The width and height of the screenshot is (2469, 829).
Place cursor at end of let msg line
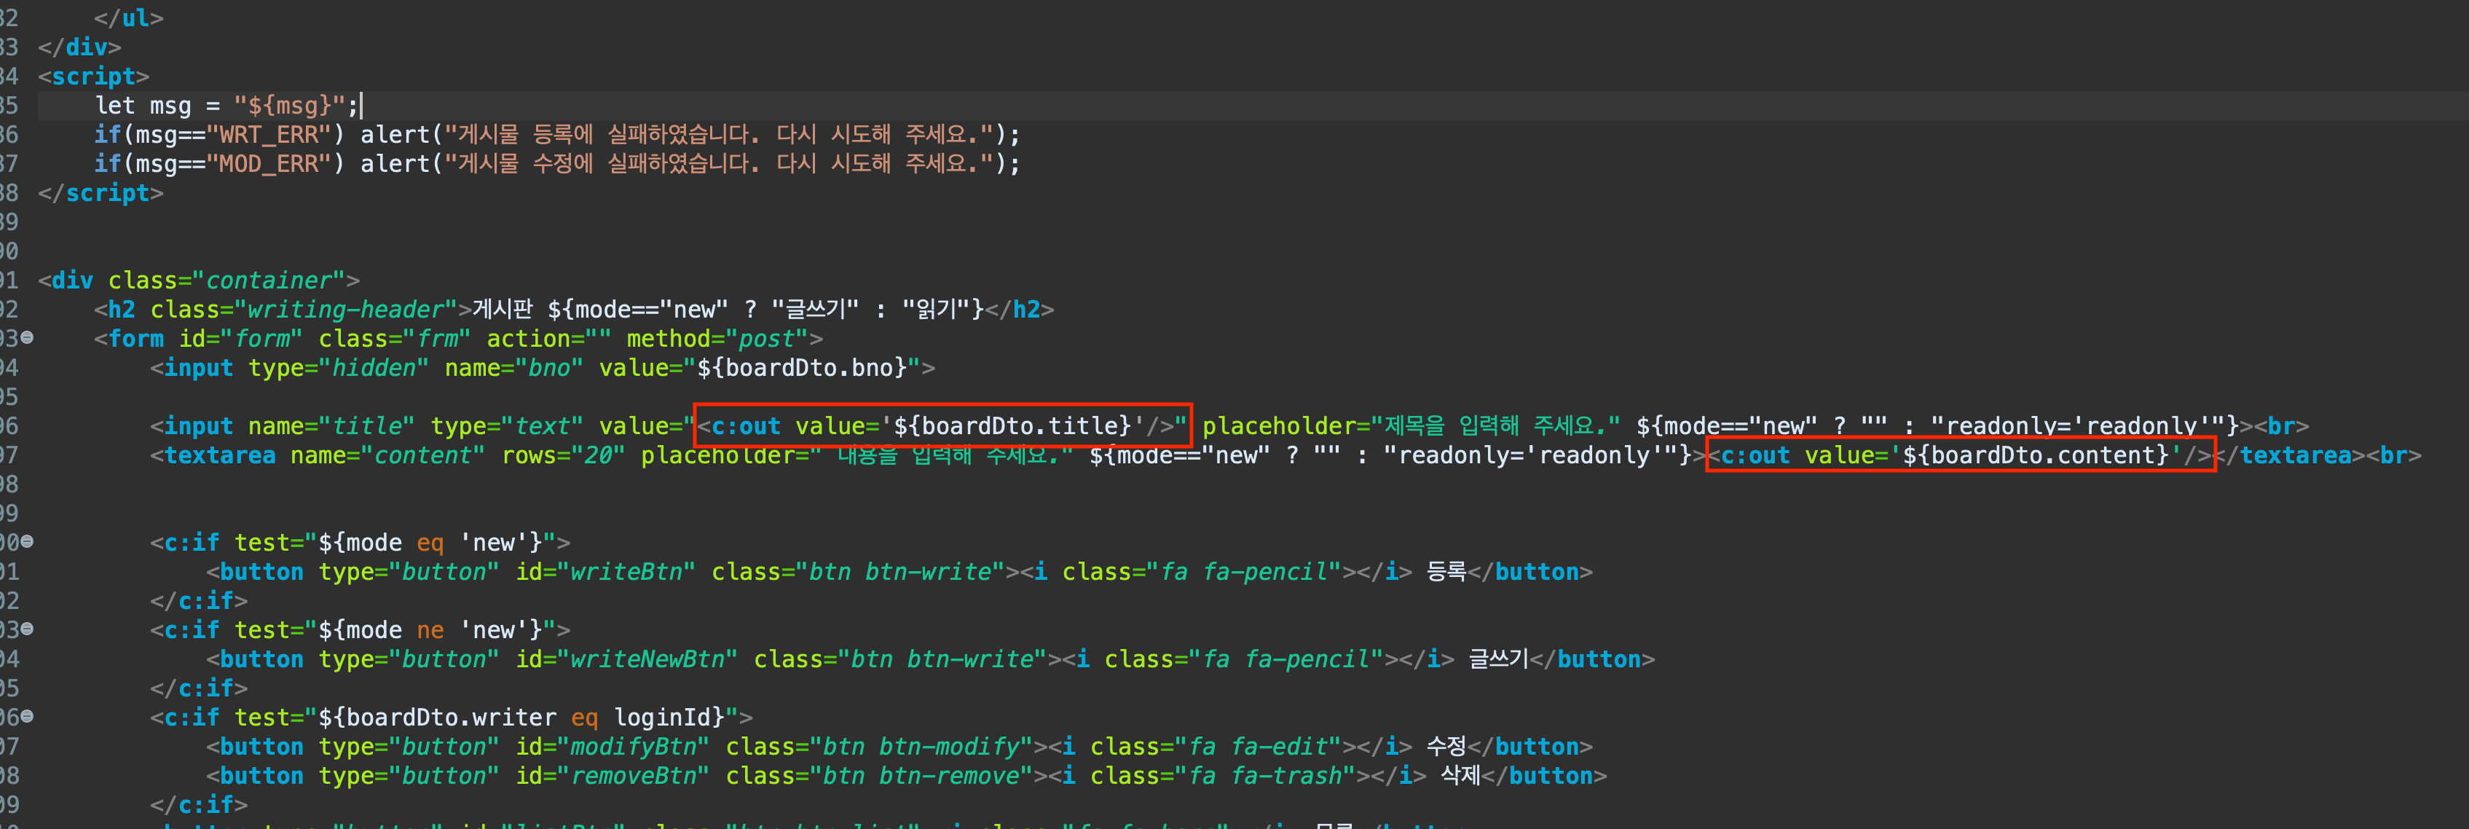click(361, 106)
